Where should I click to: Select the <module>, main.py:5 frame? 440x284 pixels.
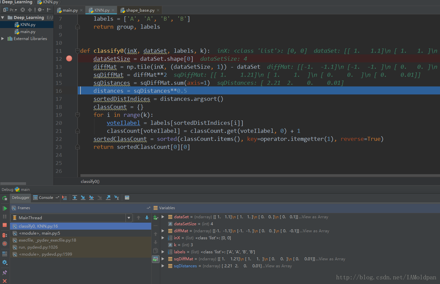pos(80,233)
